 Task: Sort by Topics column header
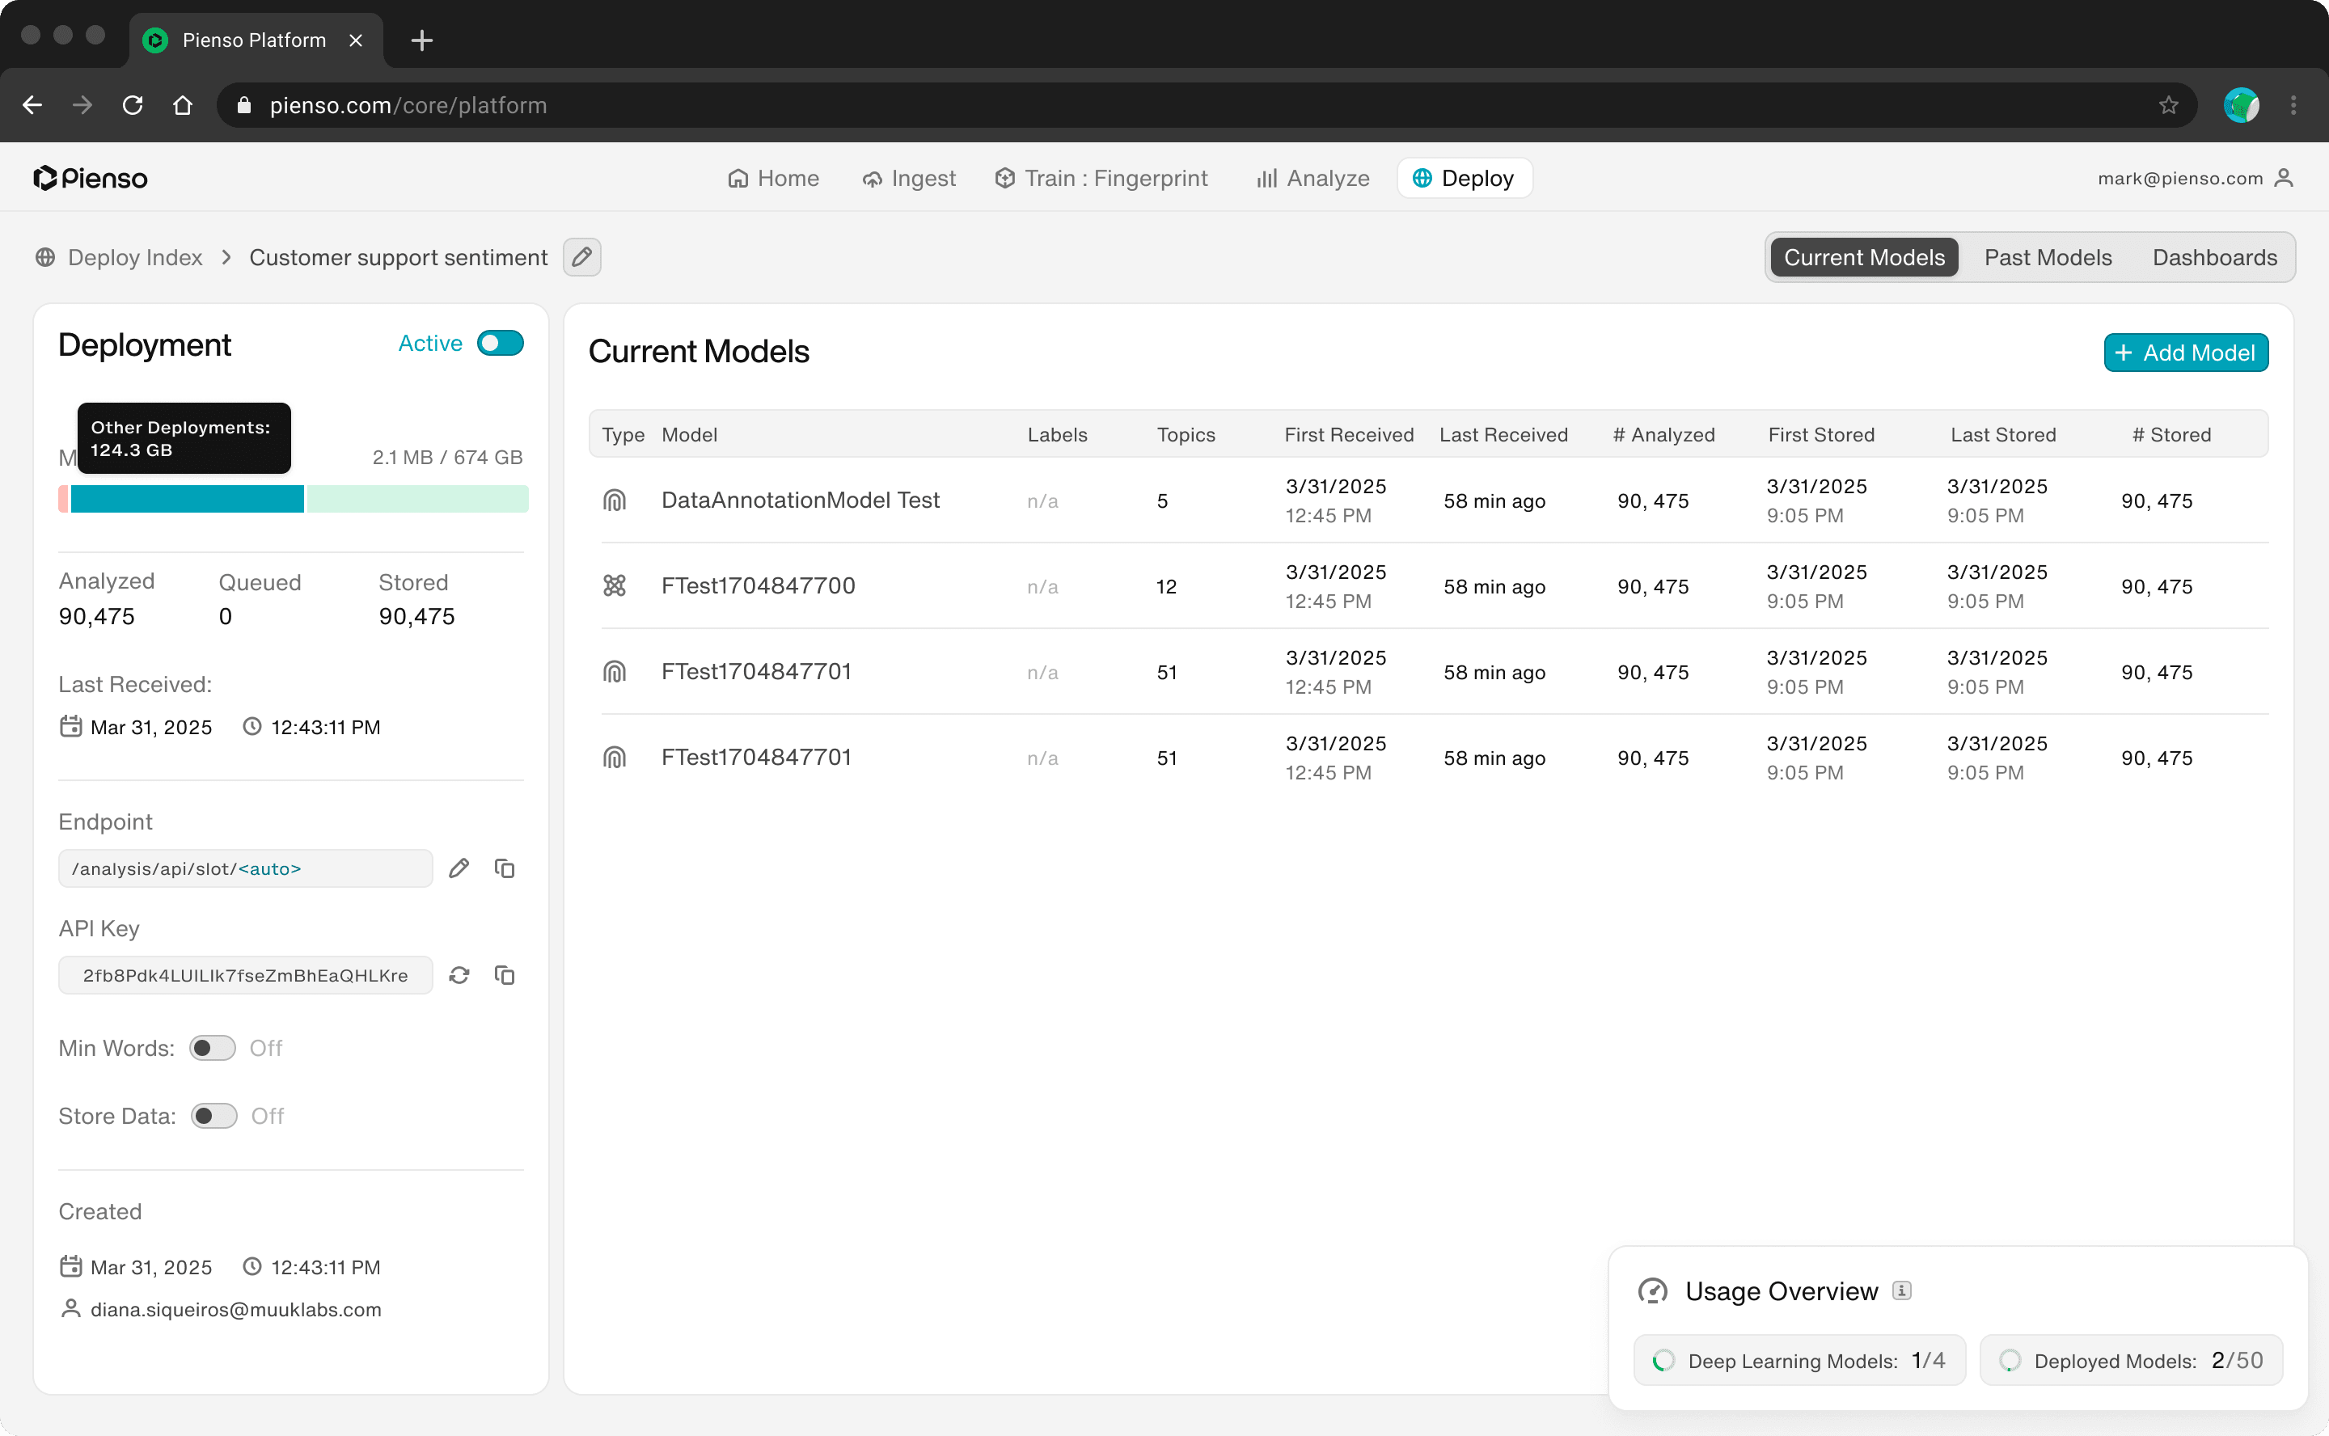1186,435
